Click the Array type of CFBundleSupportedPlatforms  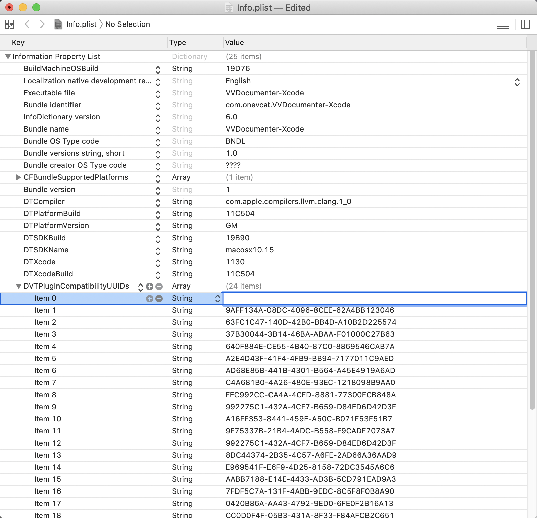[x=181, y=177]
